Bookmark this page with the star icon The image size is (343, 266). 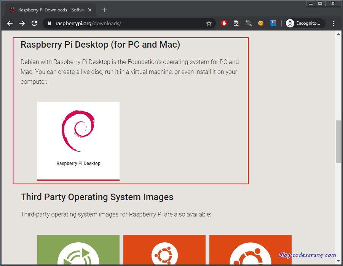pyautogui.click(x=209, y=23)
